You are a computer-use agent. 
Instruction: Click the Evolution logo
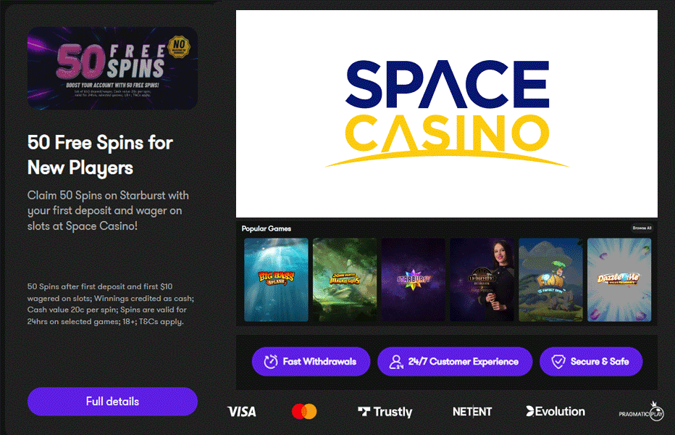(555, 411)
